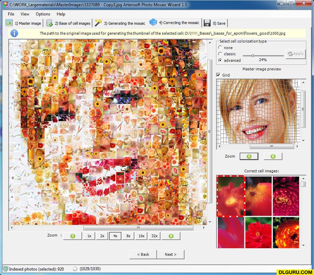314x275 pixels.
Task: Click the Master image step picture icon
Action: pos(9,23)
